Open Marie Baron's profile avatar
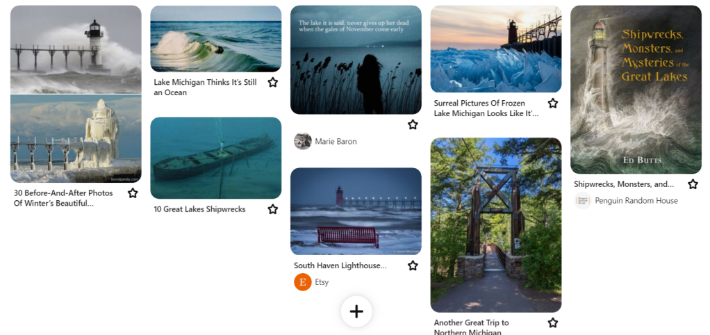This screenshot has width=710, height=335. [x=303, y=141]
